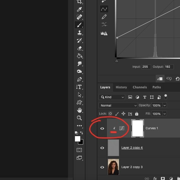Switch to the Paths tab
This screenshot has height=180, width=180.
coord(157,87)
